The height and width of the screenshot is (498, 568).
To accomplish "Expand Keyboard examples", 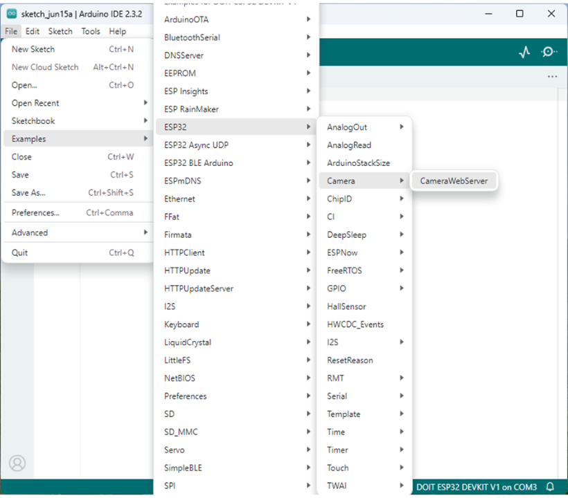I will pos(236,324).
